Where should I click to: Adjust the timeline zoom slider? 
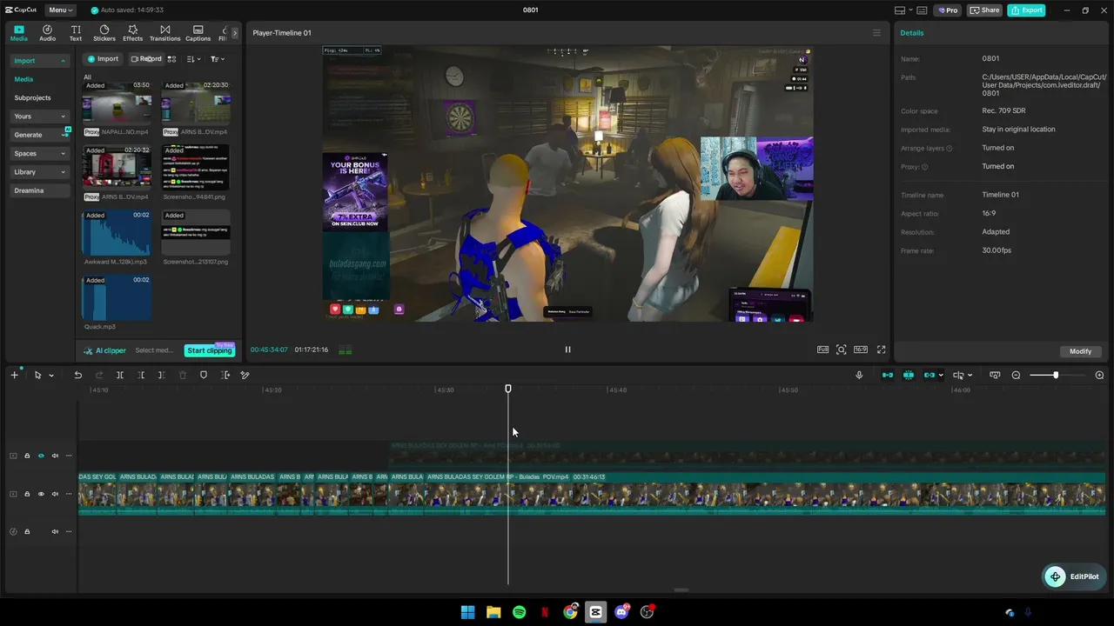click(1057, 375)
